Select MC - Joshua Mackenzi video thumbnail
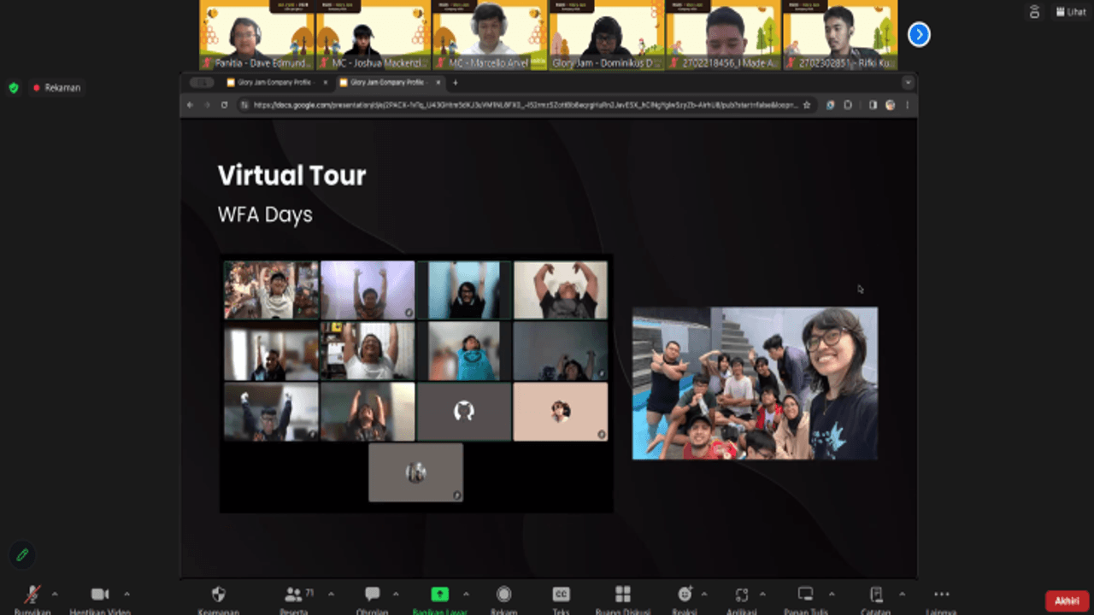 [x=373, y=35]
